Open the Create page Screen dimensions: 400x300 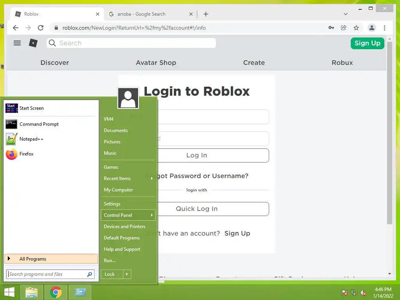click(254, 63)
